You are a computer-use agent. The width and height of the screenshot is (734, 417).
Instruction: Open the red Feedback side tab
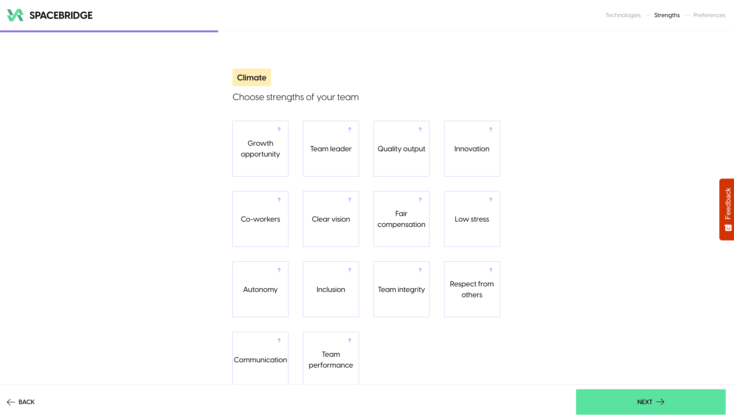pos(727,209)
